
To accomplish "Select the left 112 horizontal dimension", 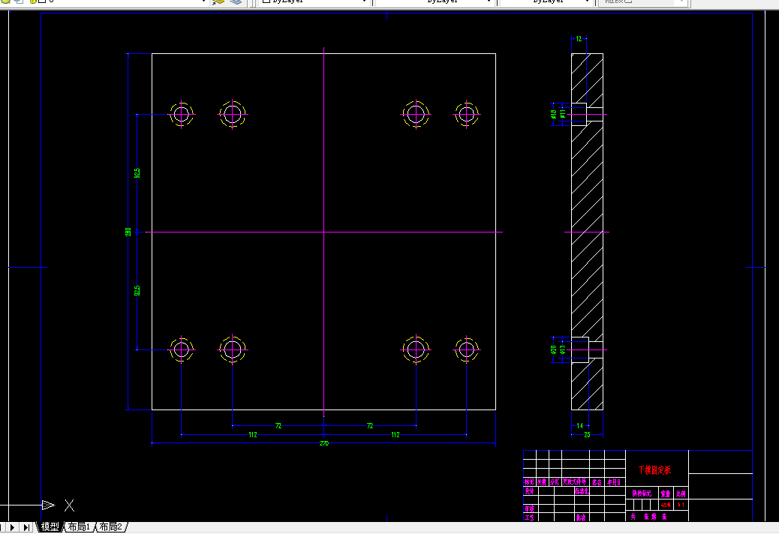I will click(x=253, y=435).
